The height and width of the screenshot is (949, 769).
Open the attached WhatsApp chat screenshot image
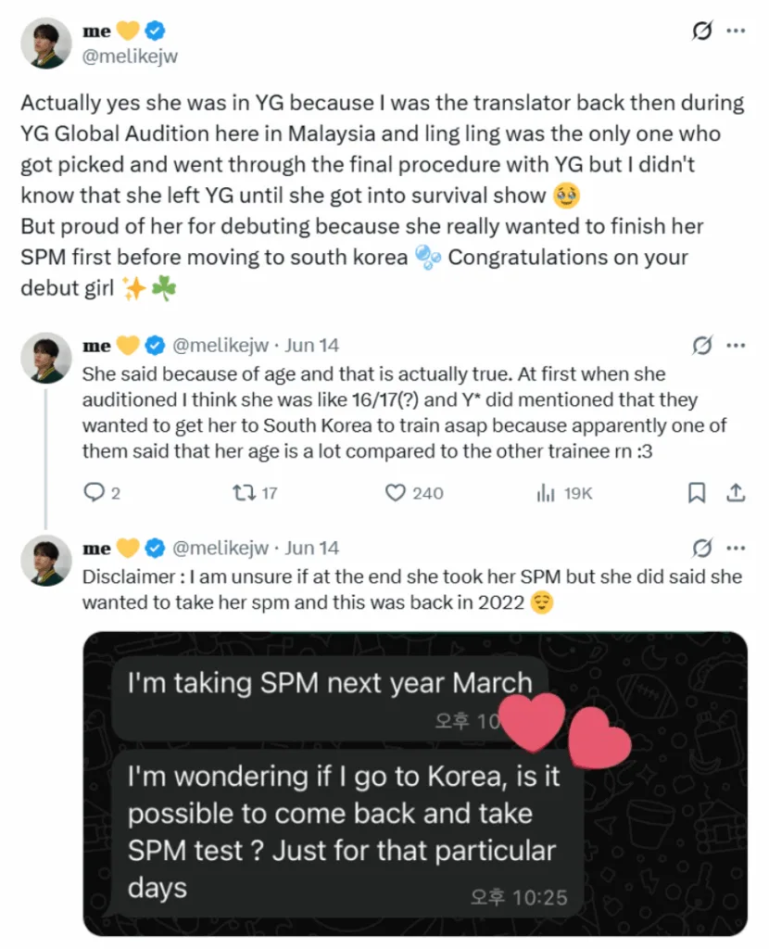[414, 783]
